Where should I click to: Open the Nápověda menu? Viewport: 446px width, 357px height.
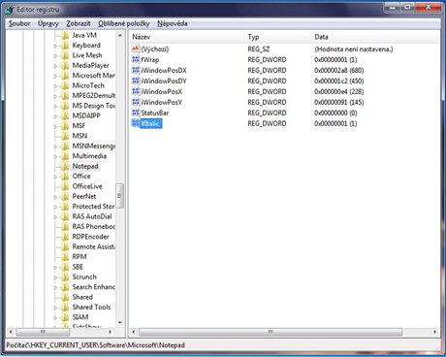[173, 23]
